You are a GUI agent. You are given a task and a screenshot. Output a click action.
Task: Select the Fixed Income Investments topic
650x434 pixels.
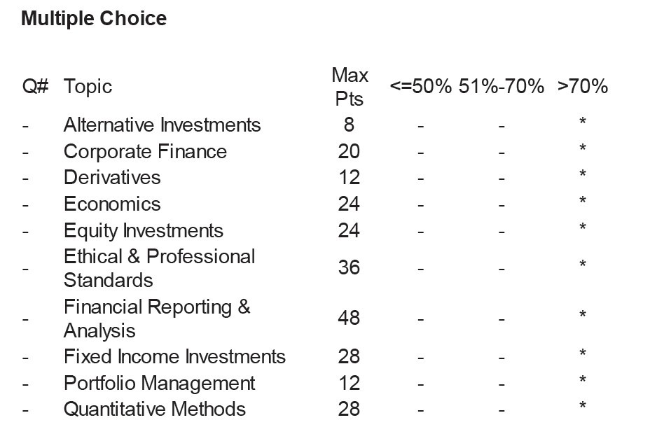(174, 357)
